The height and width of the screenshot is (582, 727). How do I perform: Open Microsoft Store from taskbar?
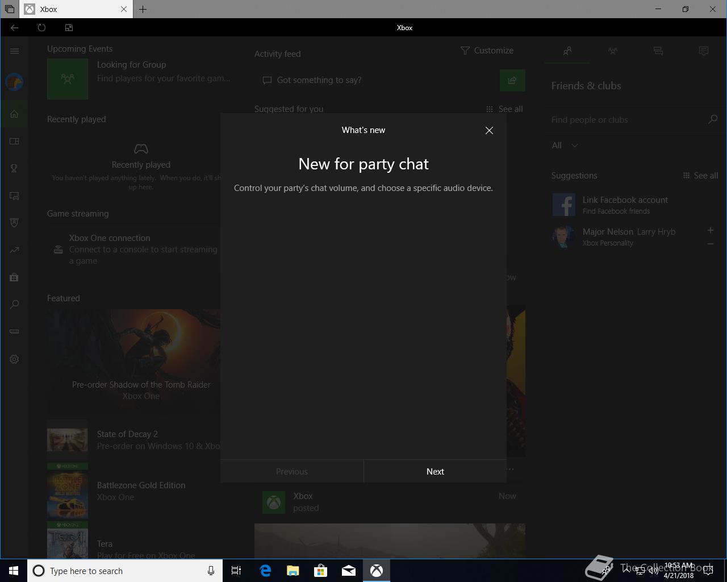(x=320, y=571)
